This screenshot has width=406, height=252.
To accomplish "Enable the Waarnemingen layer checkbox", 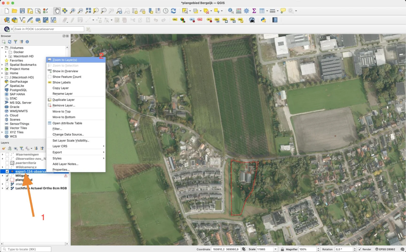I will (x=7, y=155).
